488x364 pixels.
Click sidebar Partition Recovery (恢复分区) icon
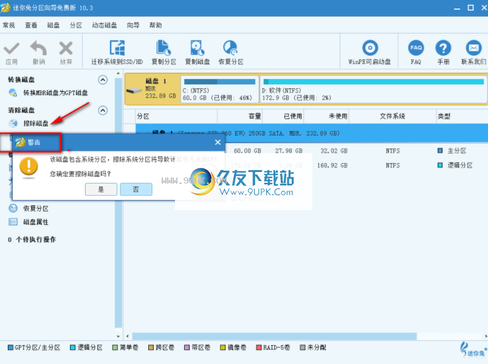pyautogui.click(x=13, y=208)
